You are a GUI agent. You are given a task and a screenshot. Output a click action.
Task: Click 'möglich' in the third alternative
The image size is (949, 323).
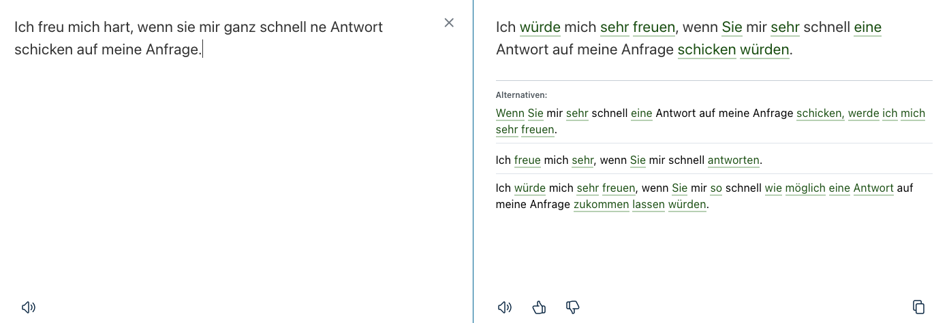(805, 188)
